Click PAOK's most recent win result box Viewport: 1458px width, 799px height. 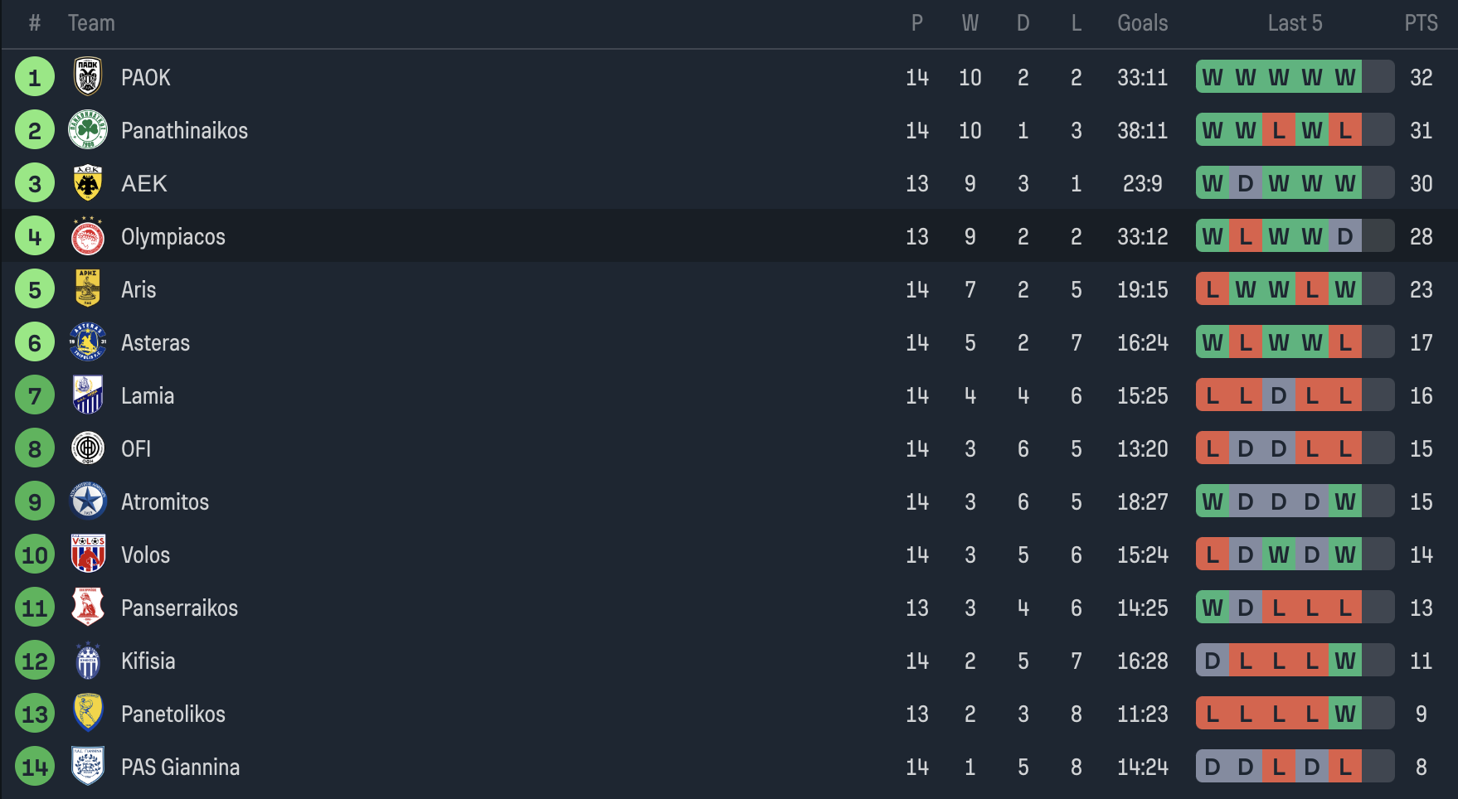coord(1344,77)
